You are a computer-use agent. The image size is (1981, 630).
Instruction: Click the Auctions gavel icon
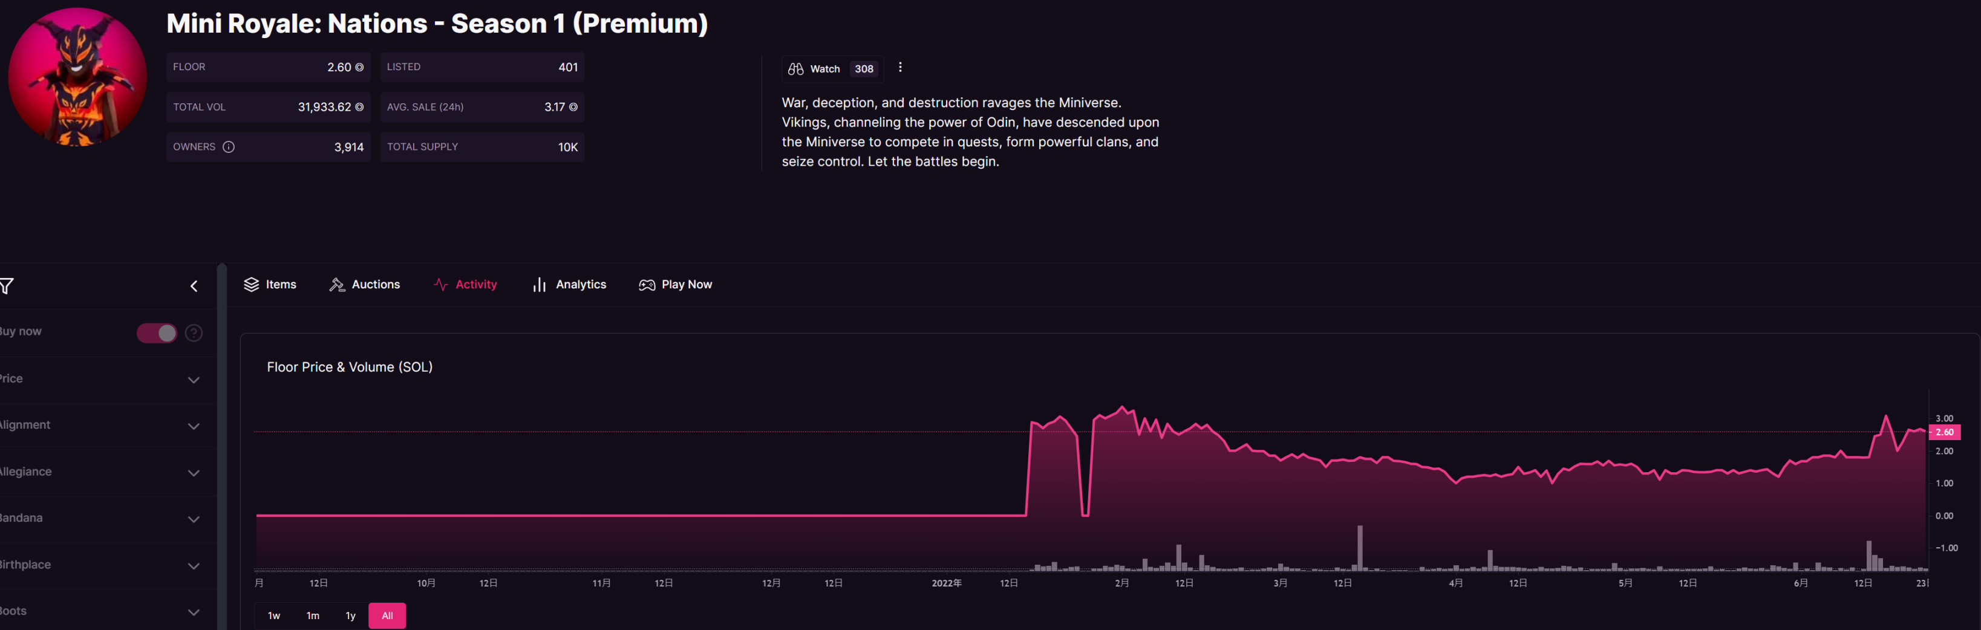(x=337, y=284)
